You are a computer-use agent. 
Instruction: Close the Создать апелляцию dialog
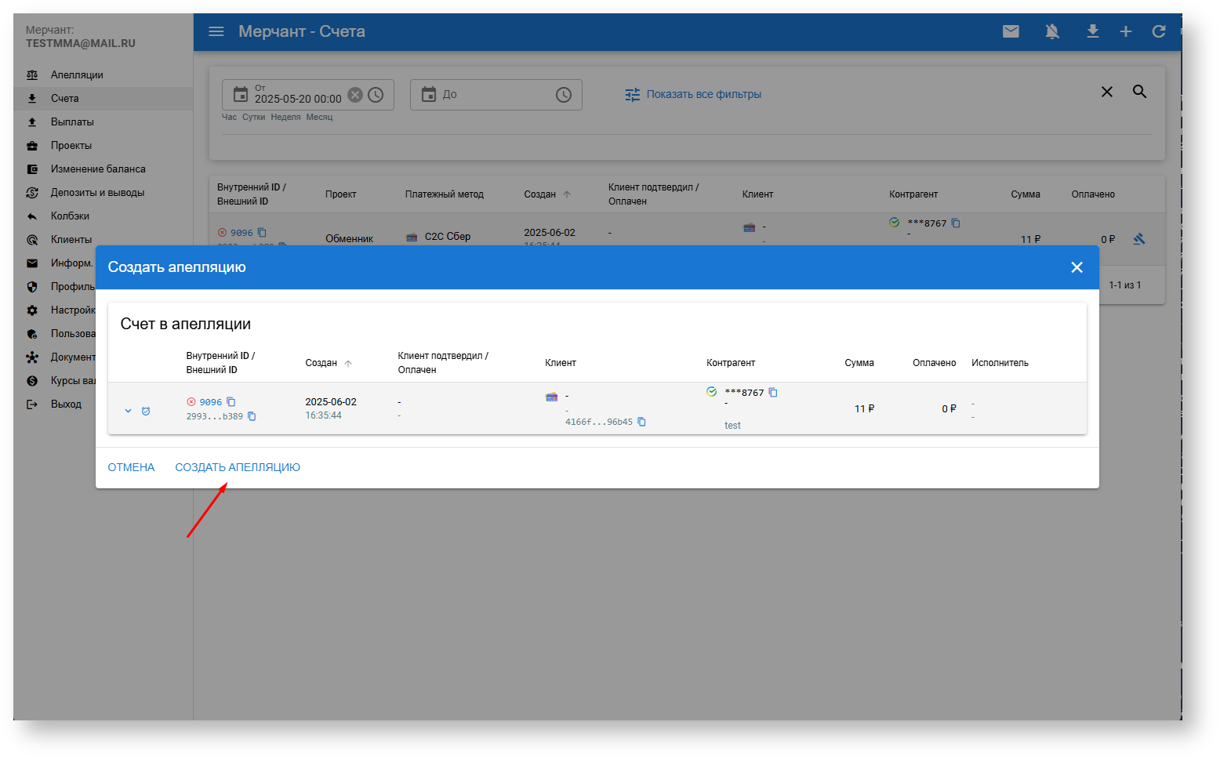coord(1077,267)
